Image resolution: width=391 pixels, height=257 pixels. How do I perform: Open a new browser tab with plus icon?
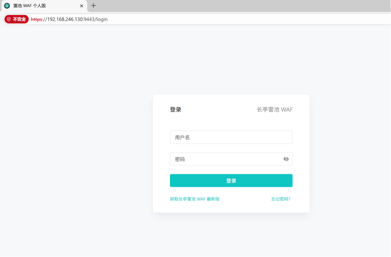[x=93, y=6]
